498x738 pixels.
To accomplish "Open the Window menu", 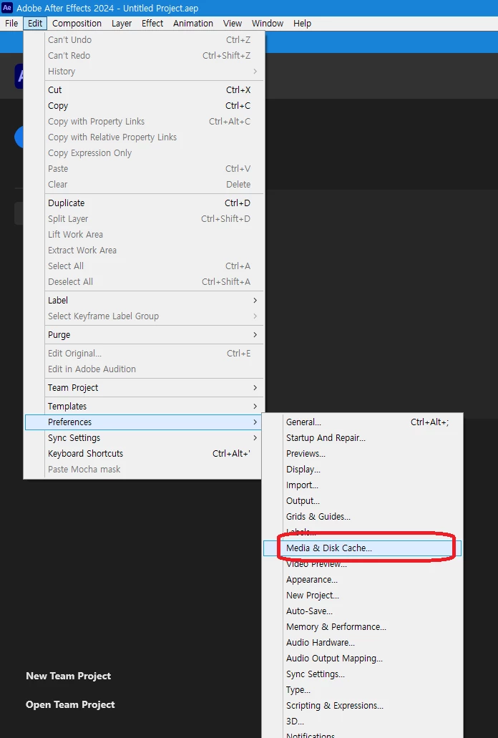I will [268, 23].
